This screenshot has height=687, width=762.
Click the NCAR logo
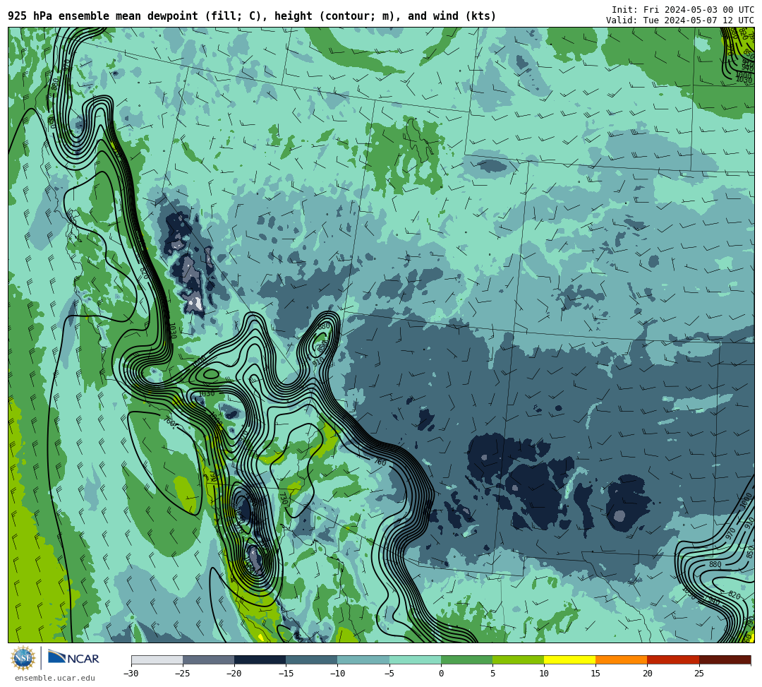pyautogui.click(x=73, y=658)
